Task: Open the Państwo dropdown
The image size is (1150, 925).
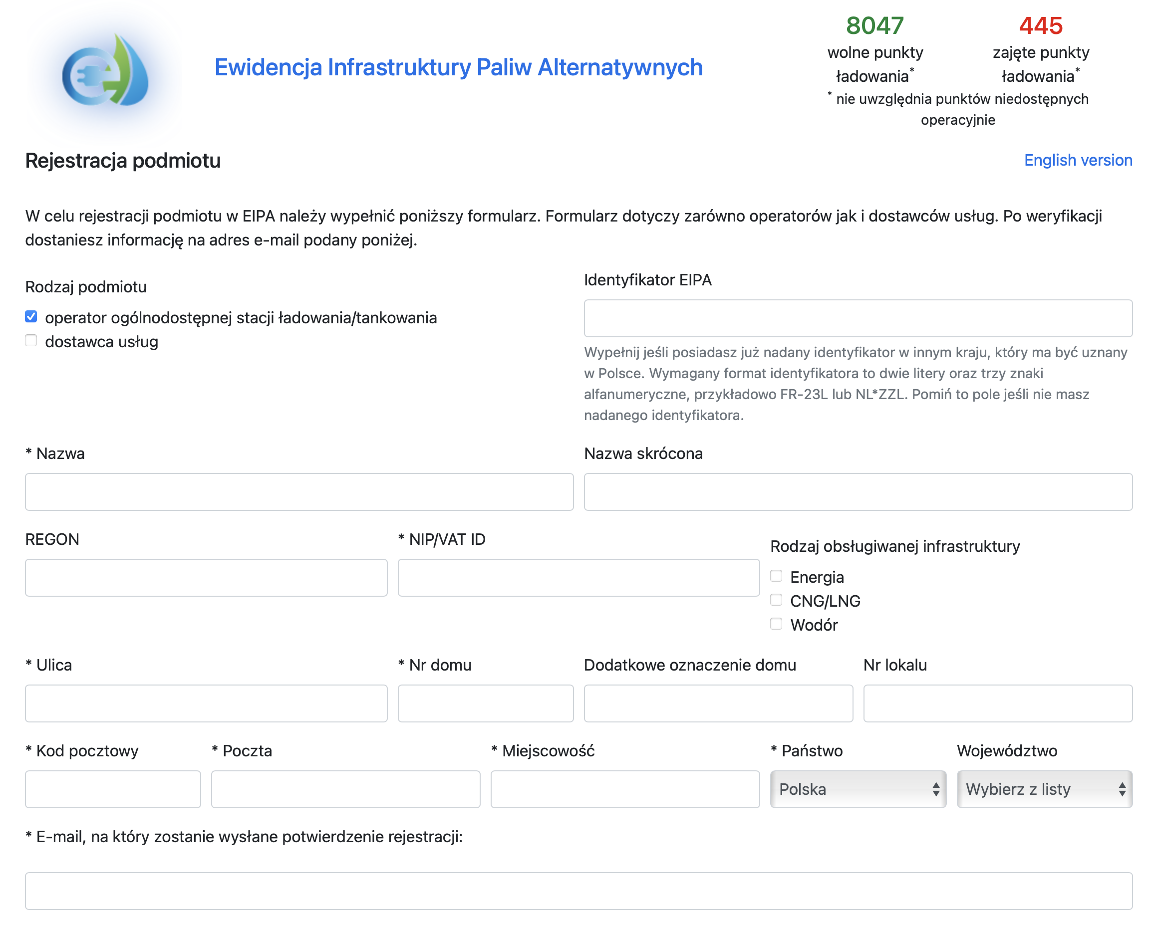Action: click(858, 789)
